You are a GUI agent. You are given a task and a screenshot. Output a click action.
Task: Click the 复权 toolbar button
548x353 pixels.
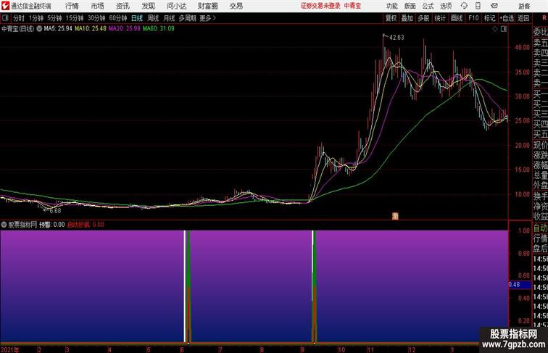pos(391,18)
